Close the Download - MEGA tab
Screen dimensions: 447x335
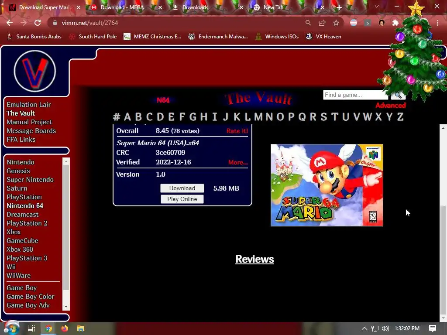coord(160,7)
